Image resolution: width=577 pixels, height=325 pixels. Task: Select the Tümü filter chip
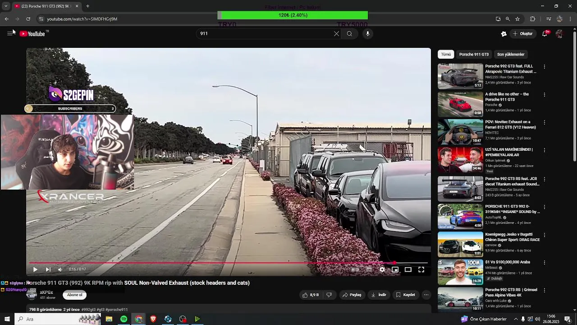point(446,54)
